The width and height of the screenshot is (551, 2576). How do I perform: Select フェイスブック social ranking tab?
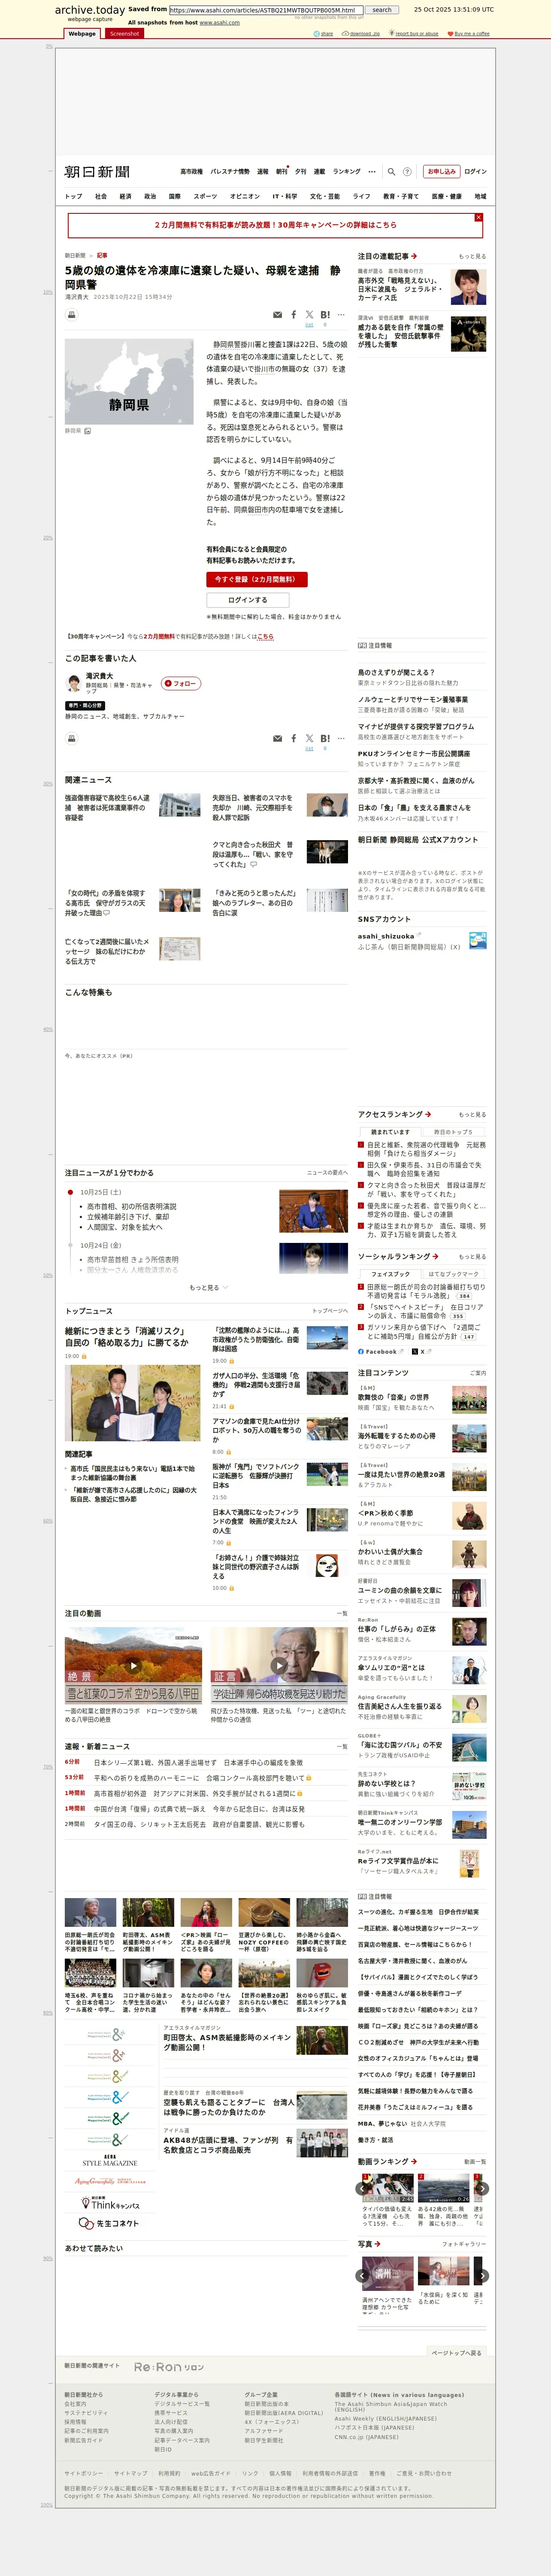[x=390, y=1274]
